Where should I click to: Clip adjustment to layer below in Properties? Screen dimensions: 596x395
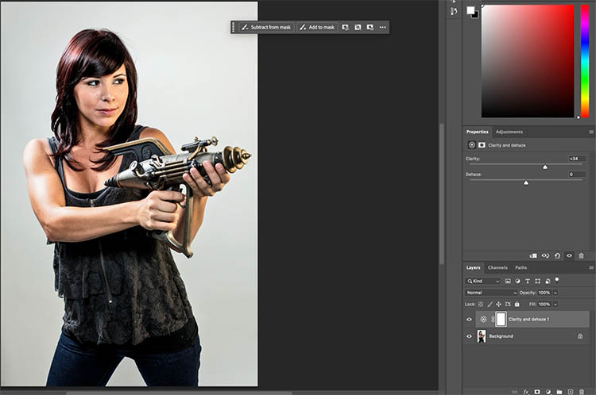click(x=533, y=255)
